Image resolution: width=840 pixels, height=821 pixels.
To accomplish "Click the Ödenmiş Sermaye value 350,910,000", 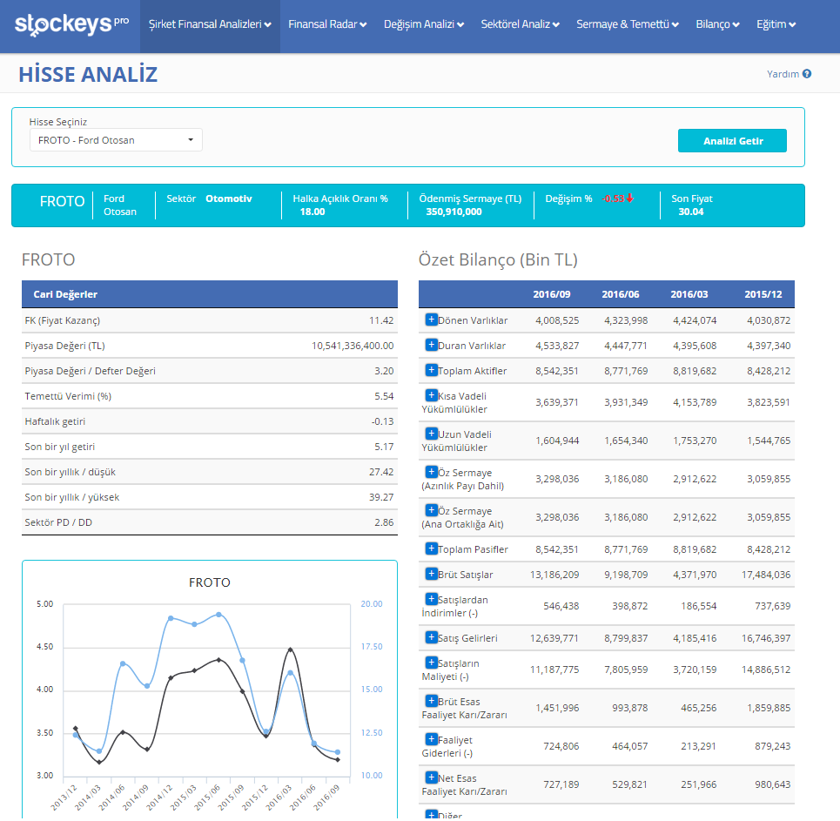I will [454, 212].
